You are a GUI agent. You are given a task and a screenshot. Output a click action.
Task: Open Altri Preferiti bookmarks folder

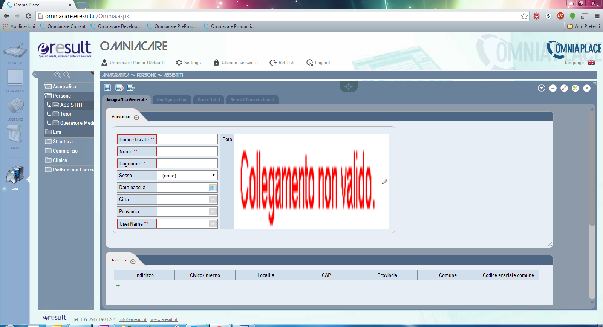click(583, 26)
